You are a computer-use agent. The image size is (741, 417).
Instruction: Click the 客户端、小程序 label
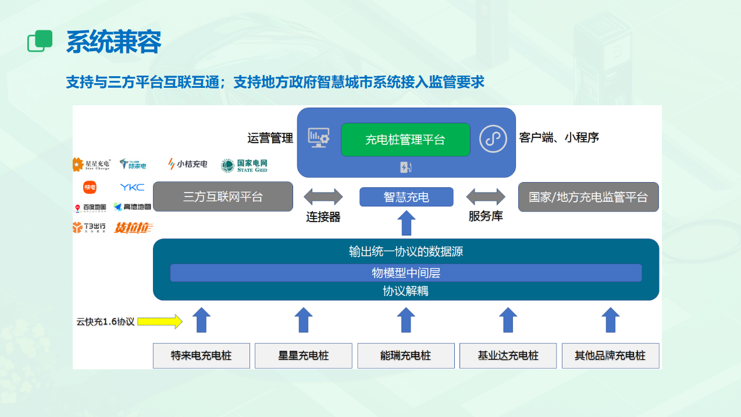point(559,137)
